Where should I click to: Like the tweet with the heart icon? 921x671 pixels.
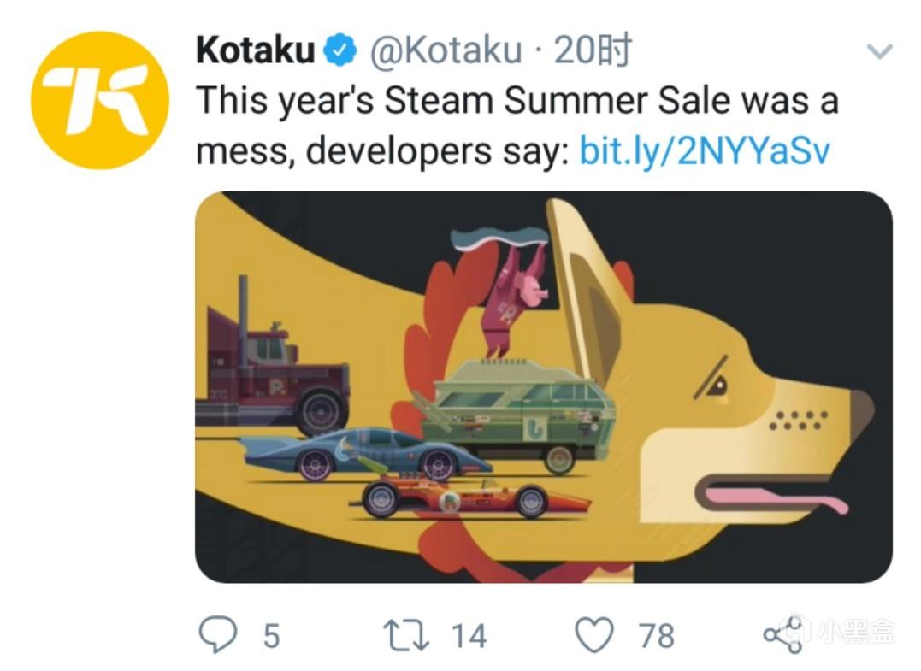click(593, 635)
